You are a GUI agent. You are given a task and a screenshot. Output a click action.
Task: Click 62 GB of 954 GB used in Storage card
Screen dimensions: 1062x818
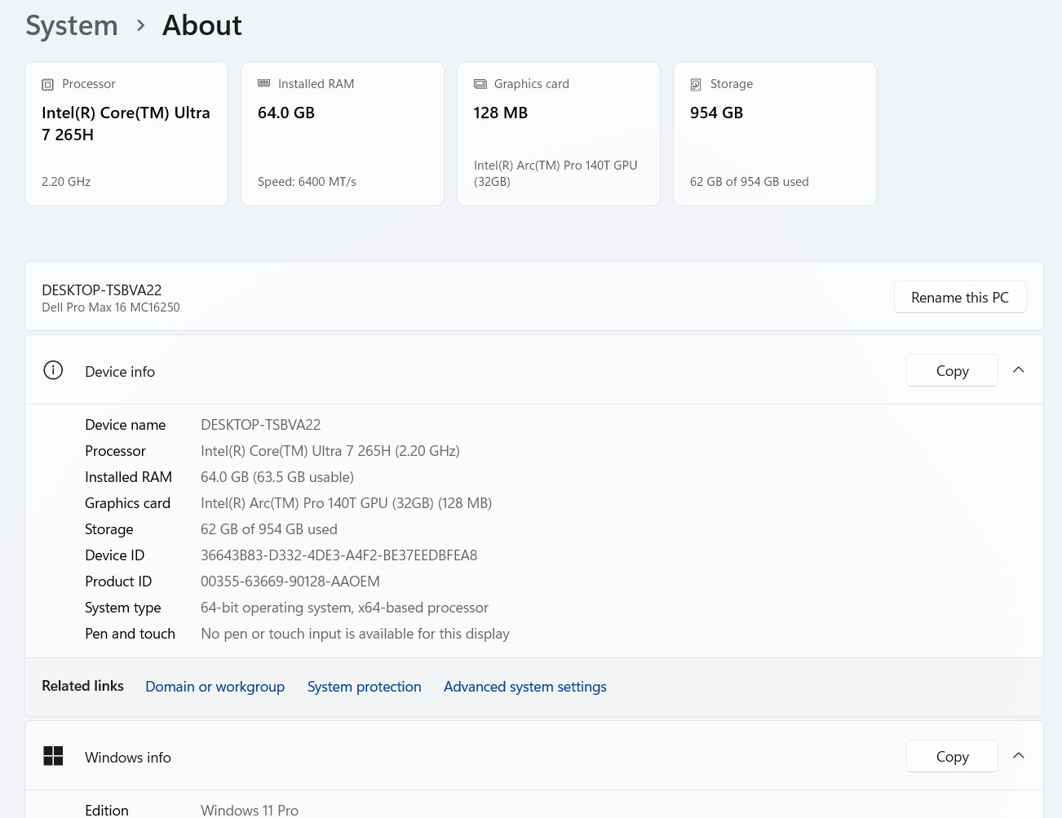pos(750,182)
